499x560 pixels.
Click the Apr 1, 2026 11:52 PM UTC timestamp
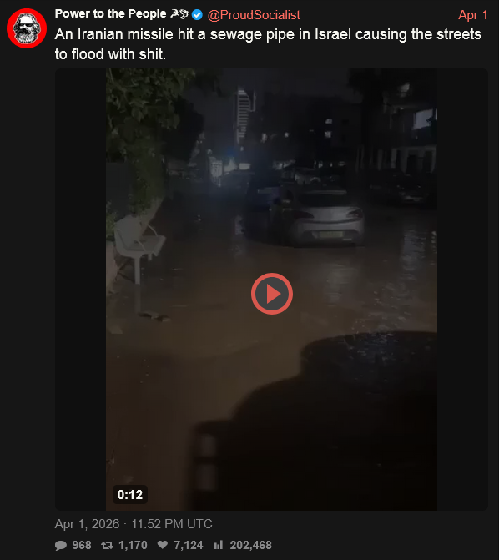[134, 524]
